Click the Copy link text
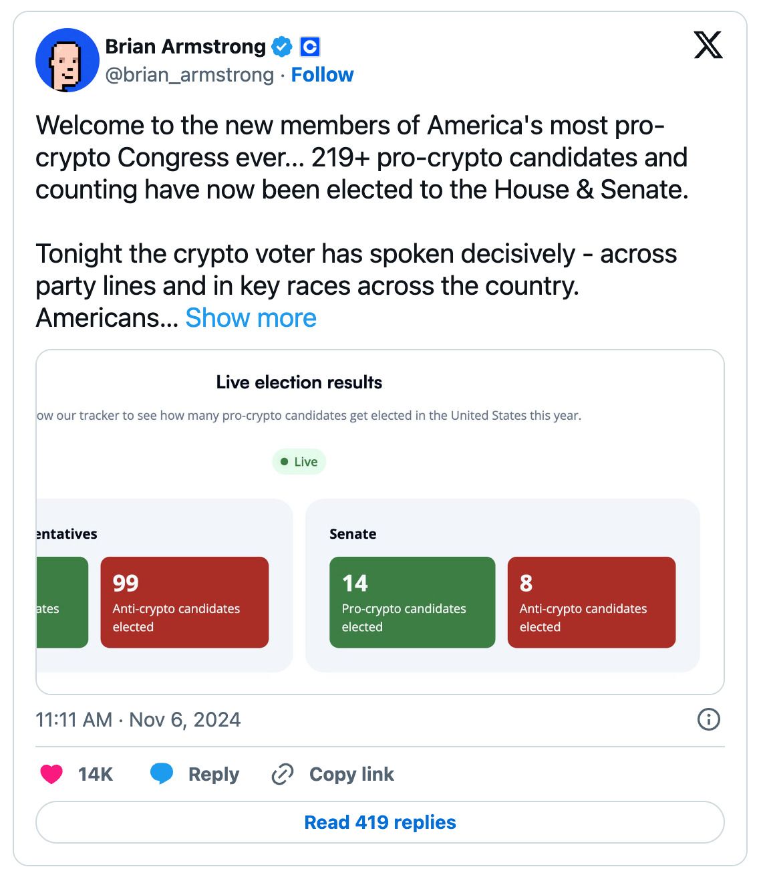The width and height of the screenshot is (759, 877). pyautogui.click(x=351, y=774)
